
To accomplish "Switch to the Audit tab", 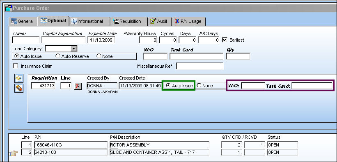I will [x=160, y=21].
